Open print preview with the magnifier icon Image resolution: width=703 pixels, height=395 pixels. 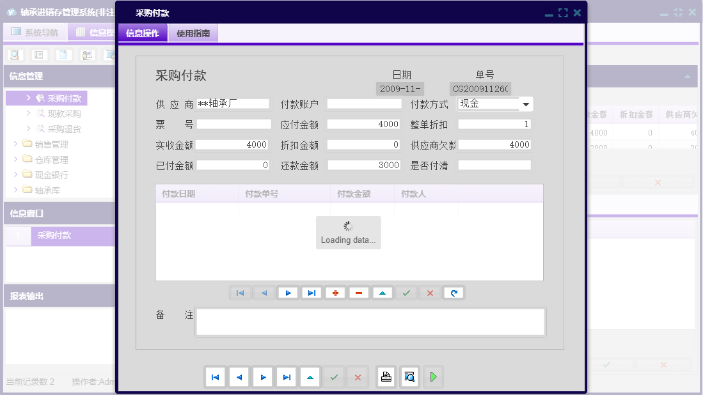coord(409,377)
